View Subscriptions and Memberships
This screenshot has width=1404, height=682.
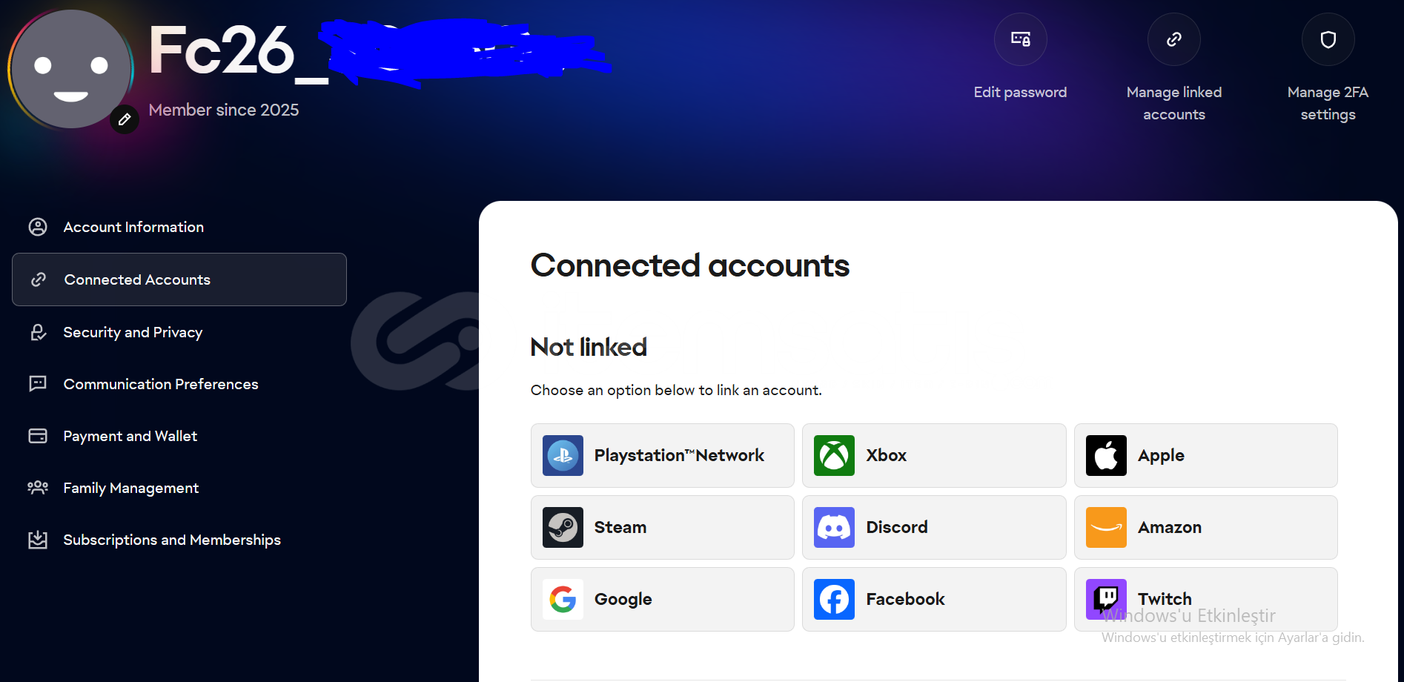[172, 540]
